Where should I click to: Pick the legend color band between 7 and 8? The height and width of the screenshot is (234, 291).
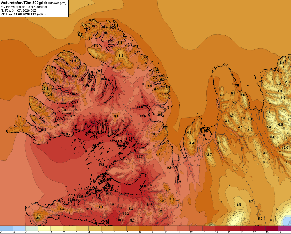[x=133, y=228]
